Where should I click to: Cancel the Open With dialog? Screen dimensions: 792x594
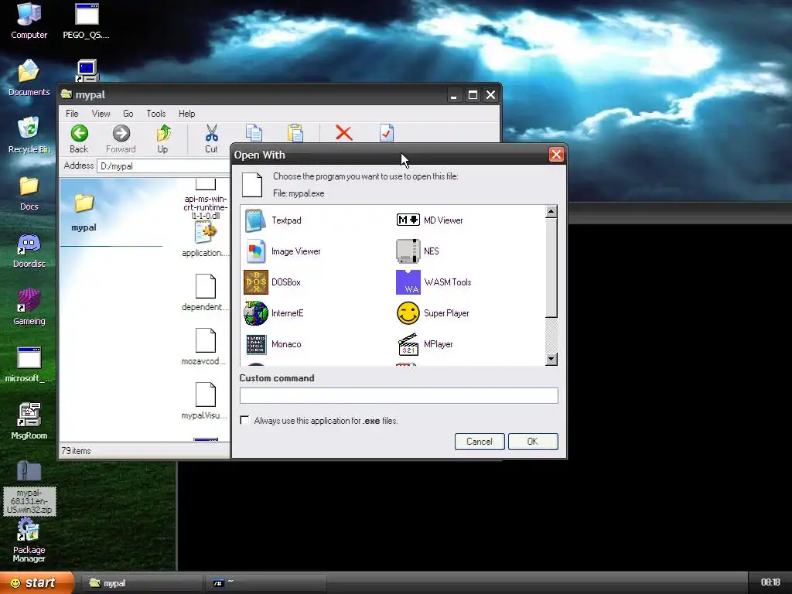coord(480,442)
